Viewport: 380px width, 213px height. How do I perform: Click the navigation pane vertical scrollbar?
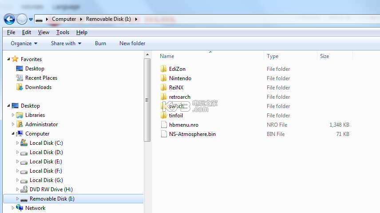point(147,100)
